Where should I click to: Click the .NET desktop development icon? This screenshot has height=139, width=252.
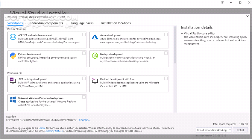pos(13,80)
